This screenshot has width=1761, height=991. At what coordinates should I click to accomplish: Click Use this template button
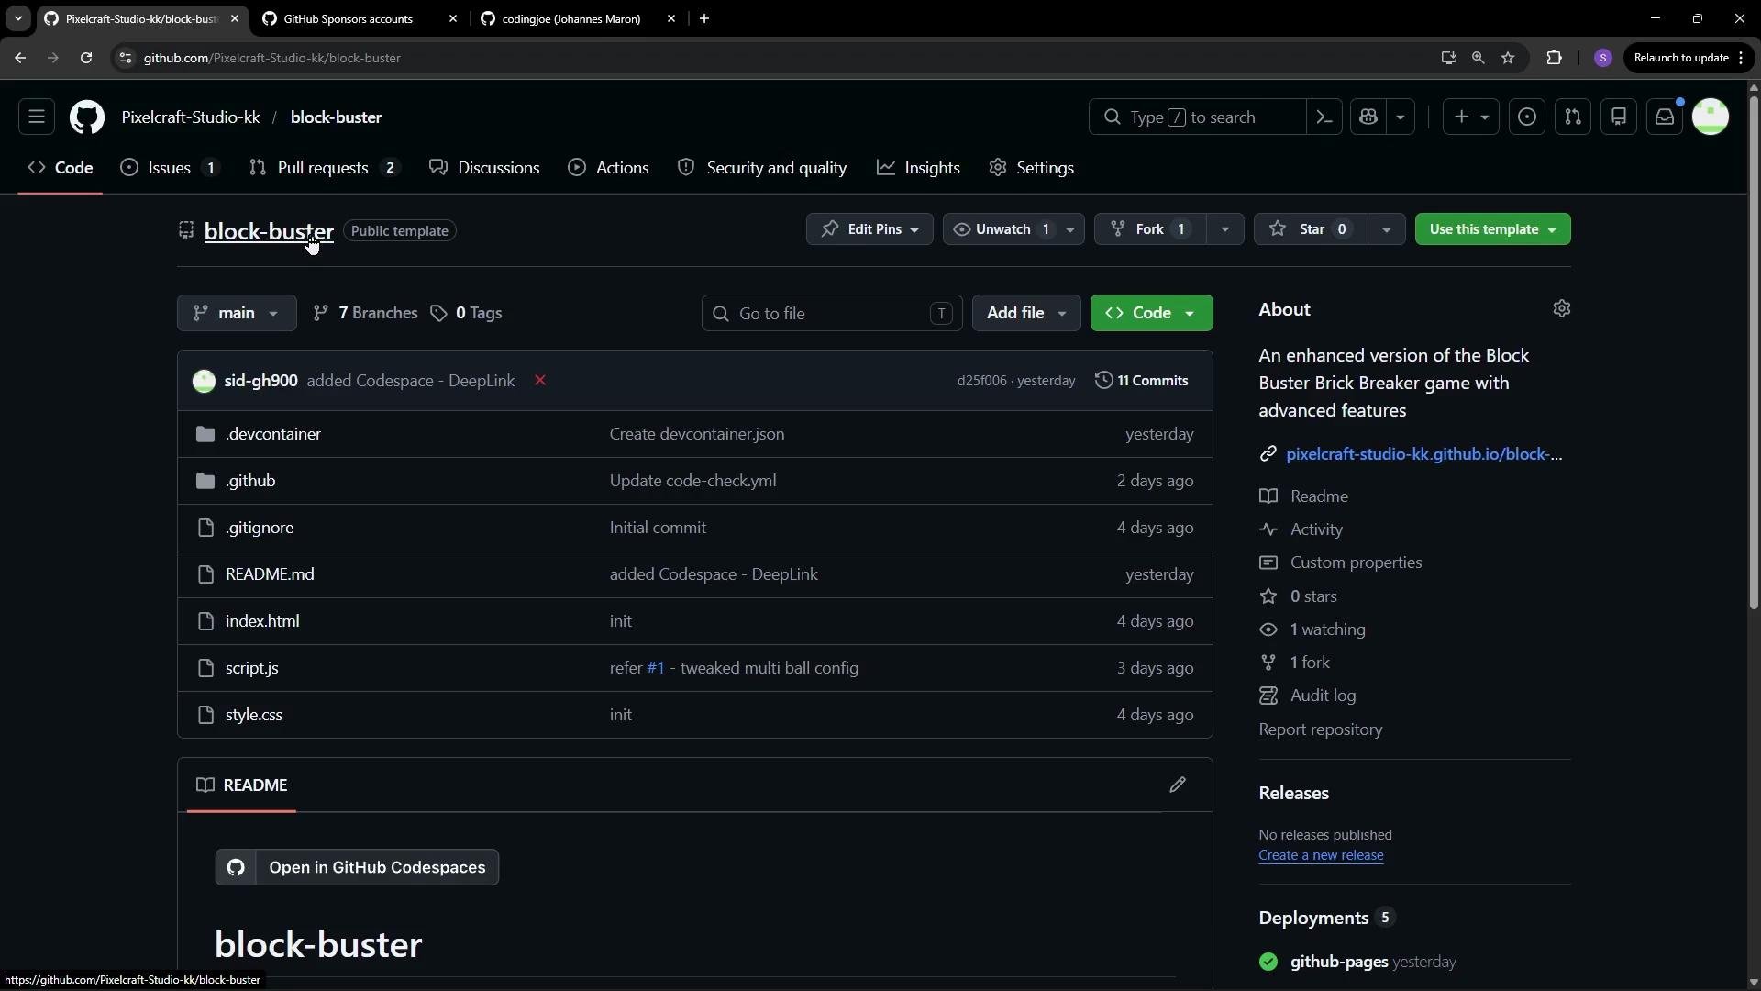(x=1492, y=229)
